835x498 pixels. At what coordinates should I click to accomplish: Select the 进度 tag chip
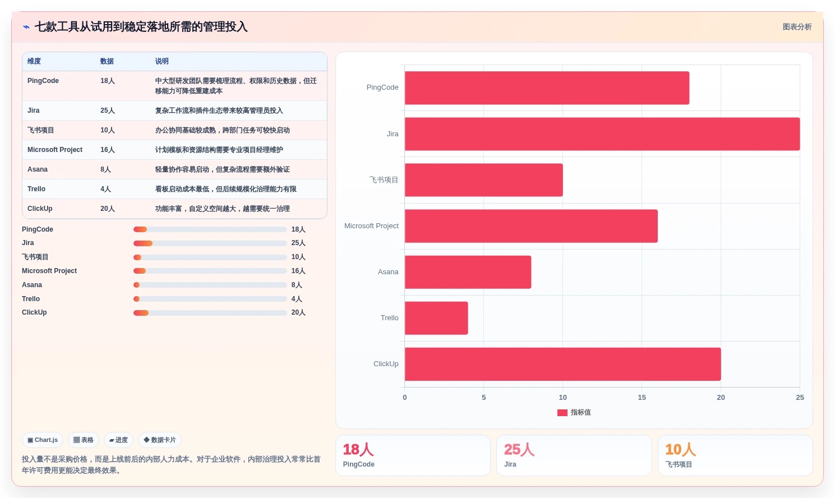[x=118, y=440]
